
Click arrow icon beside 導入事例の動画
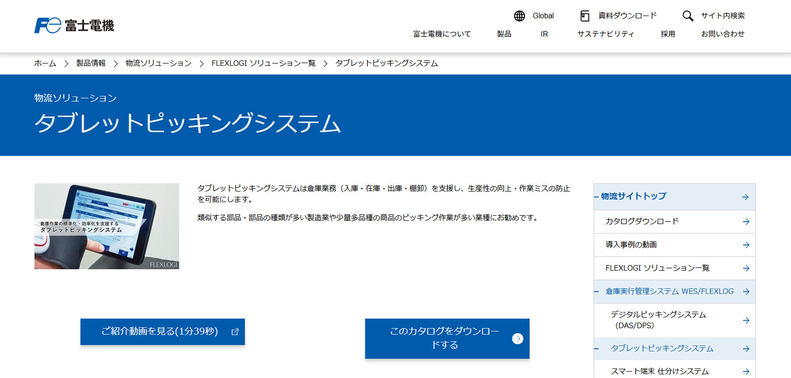[x=746, y=245]
